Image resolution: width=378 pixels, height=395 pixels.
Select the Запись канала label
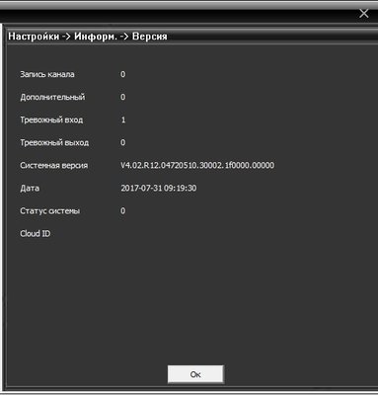(47, 74)
